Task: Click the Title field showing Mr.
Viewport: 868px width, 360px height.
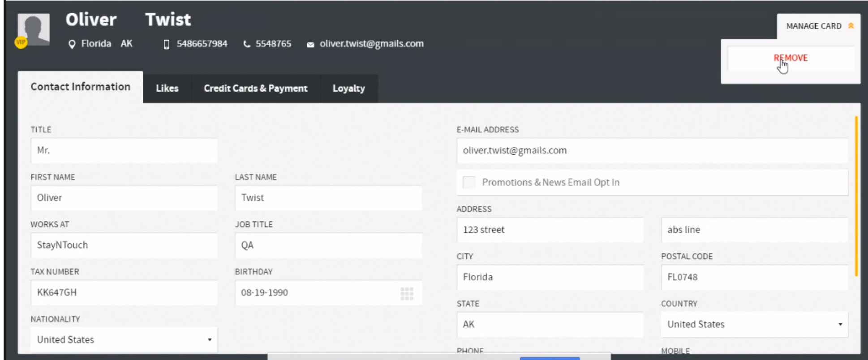Action: [x=124, y=151]
